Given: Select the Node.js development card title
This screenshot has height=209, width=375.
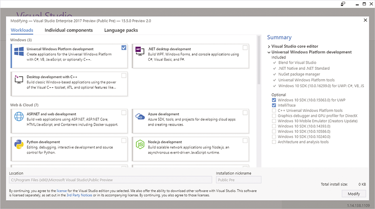Looking at the screenshot, I should pyautogui.click(x=165, y=142).
